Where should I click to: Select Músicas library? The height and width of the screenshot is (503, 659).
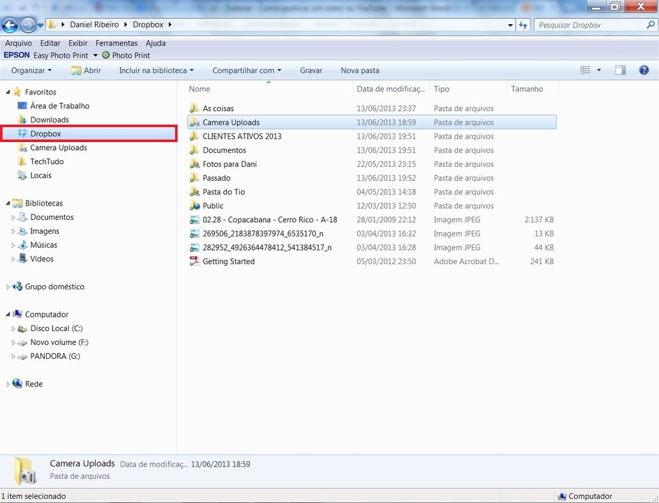44,245
